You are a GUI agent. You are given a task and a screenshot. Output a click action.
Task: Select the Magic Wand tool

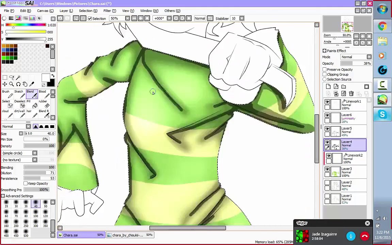(x=18, y=78)
